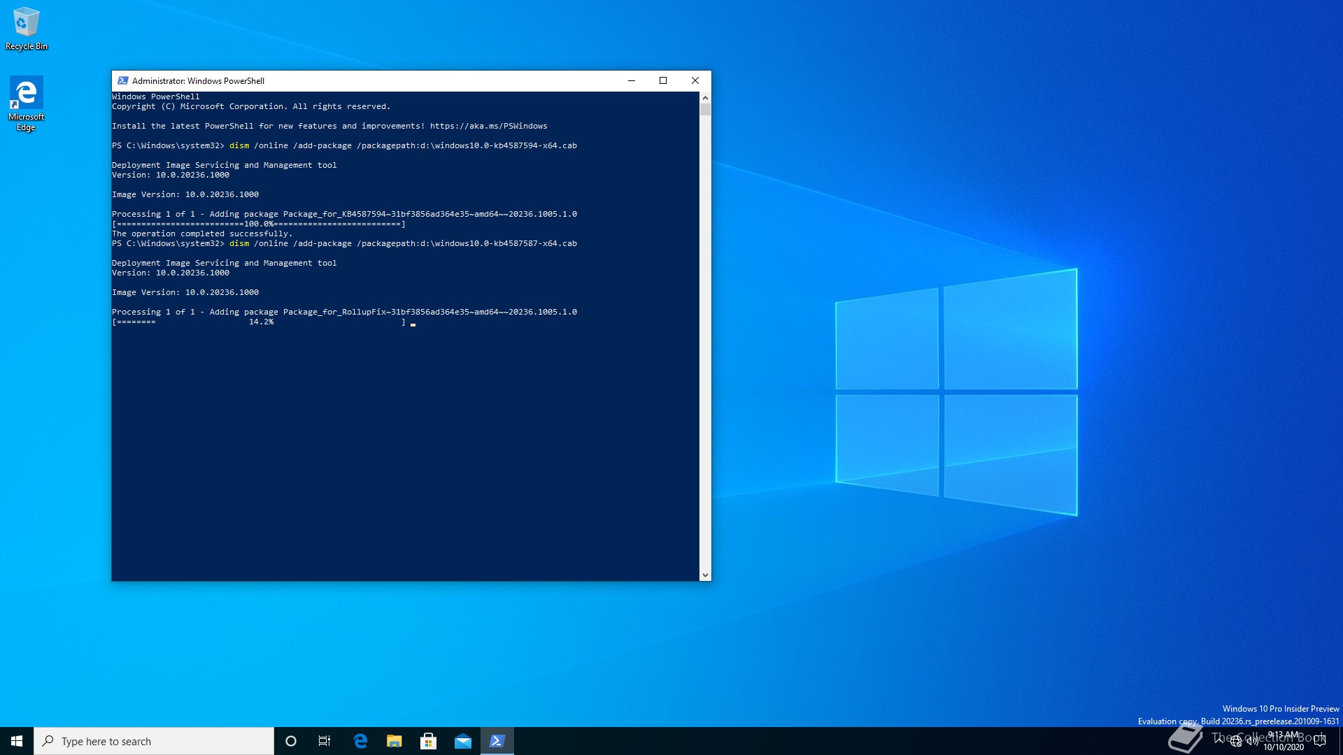Click the Copyright (C) Microsoft Corporation line

click(x=251, y=106)
